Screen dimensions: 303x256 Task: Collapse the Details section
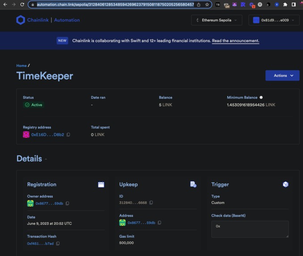[x=46, y=159]
